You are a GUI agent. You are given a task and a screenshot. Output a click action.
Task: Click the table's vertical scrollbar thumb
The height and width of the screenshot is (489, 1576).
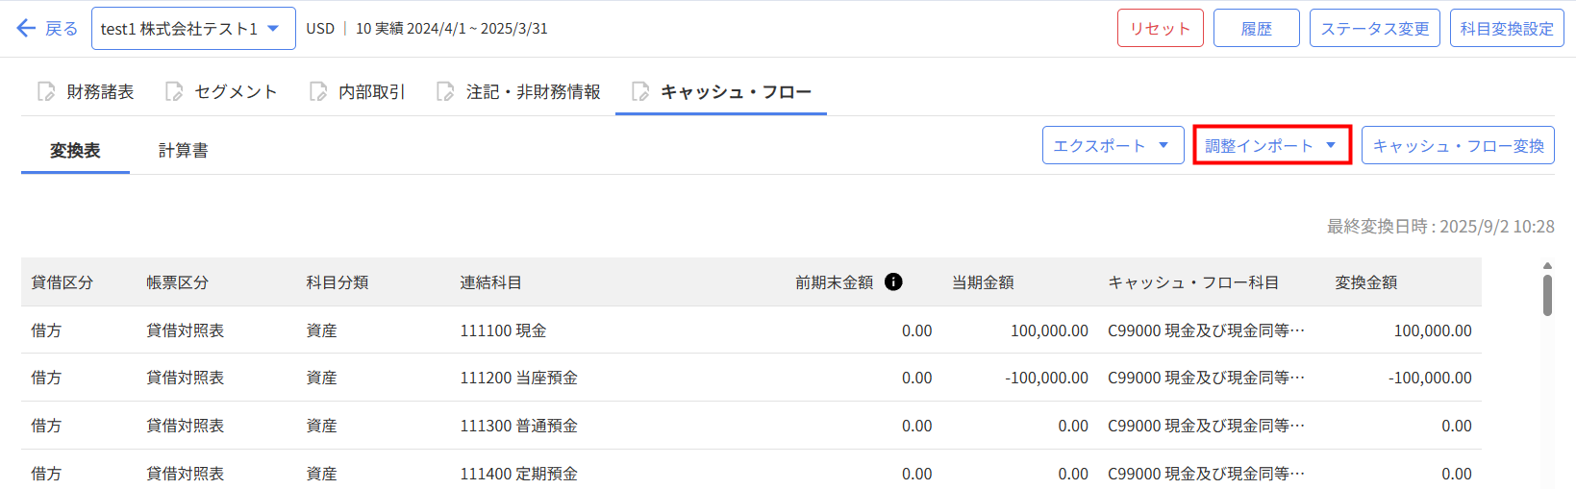[1547, 295]
